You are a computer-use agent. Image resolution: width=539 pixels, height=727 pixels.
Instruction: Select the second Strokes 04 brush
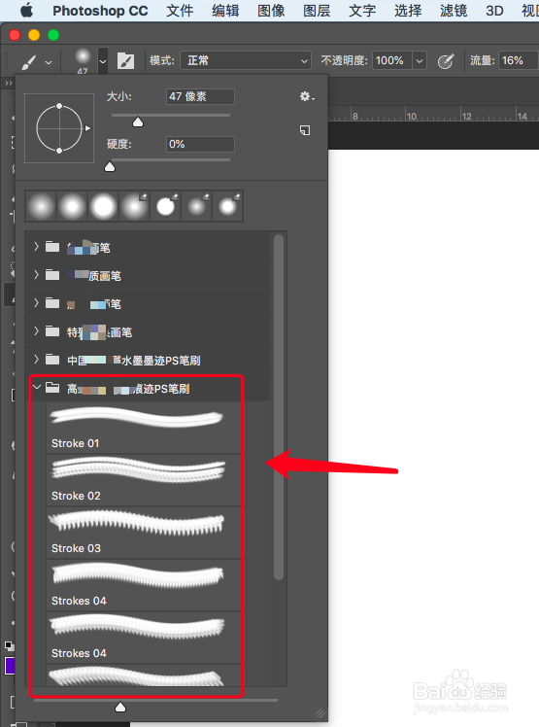pyautogui.click(x=144, y=637)
